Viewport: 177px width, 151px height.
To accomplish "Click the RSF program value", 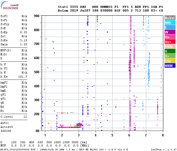I will point(117,11).
